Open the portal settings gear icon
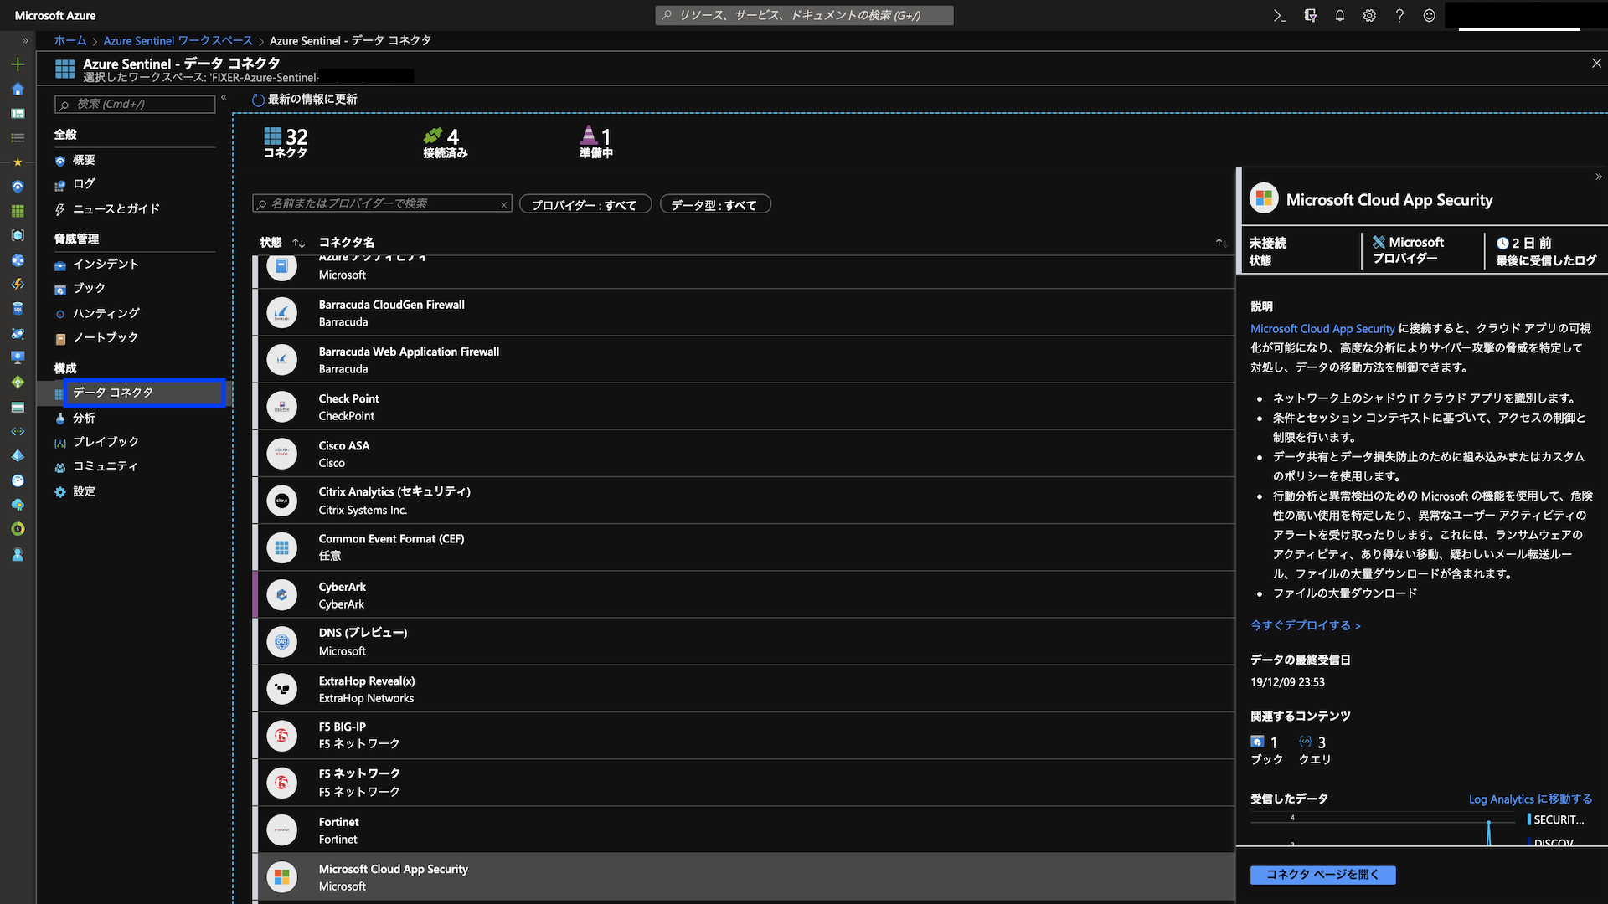The height and width of the screenshot is (904, 1608). (1369, 15)
